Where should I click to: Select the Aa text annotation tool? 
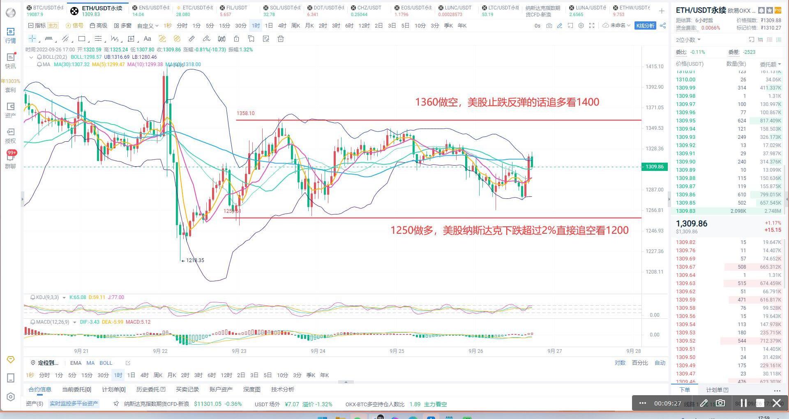tap(148, 39)
